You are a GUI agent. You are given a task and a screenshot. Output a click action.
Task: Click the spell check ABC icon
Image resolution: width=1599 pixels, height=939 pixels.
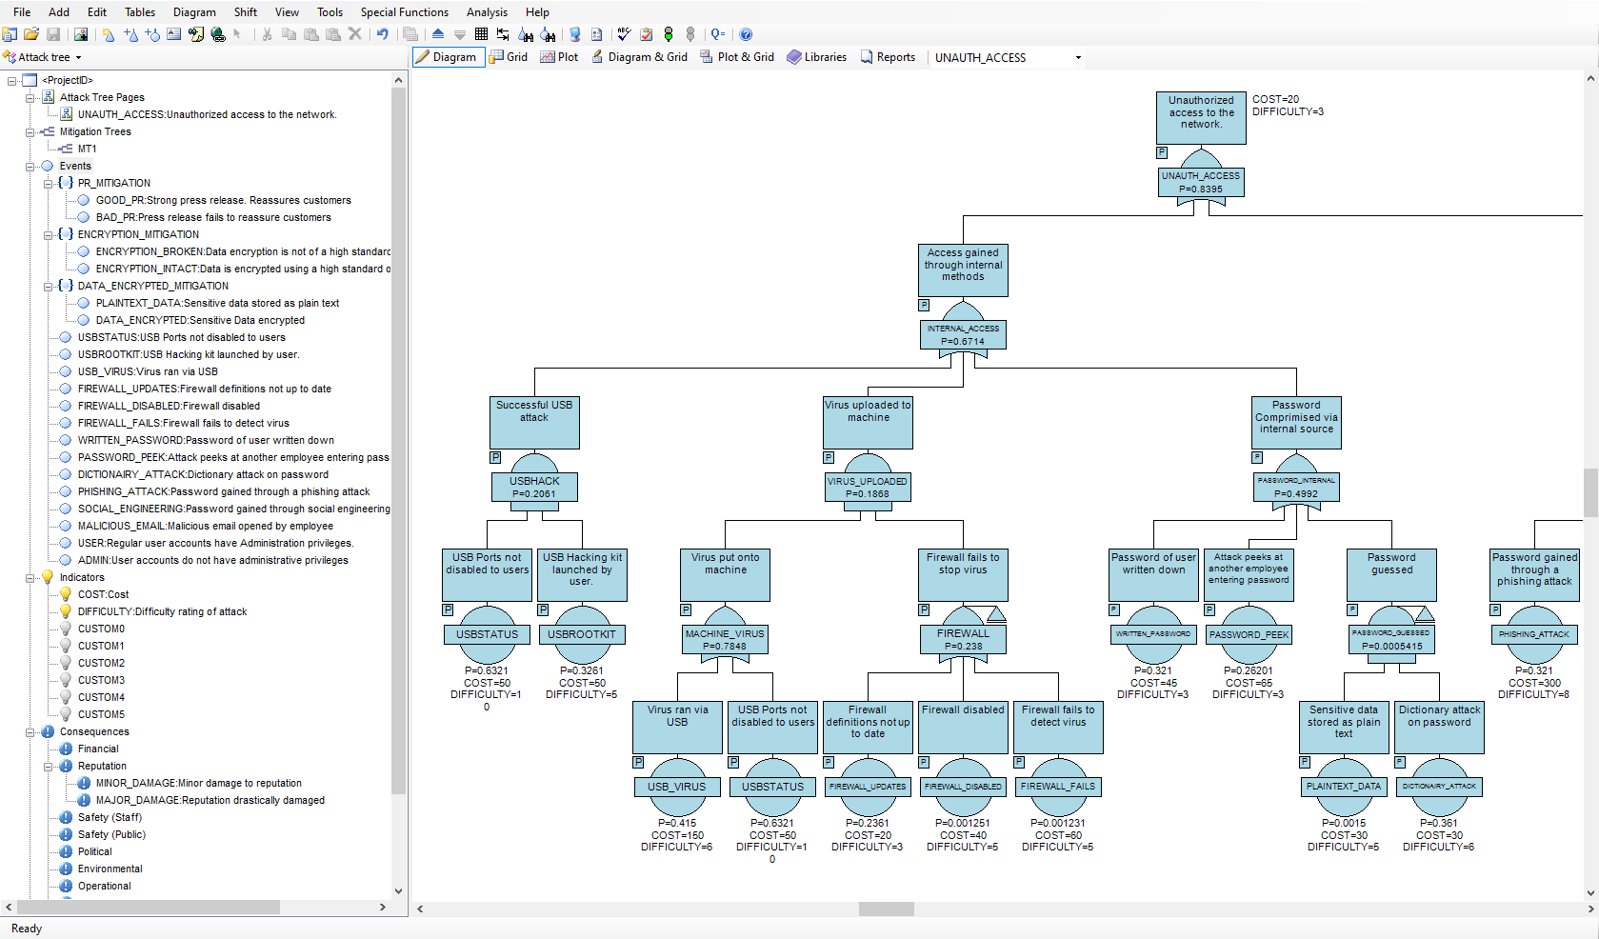624,34
